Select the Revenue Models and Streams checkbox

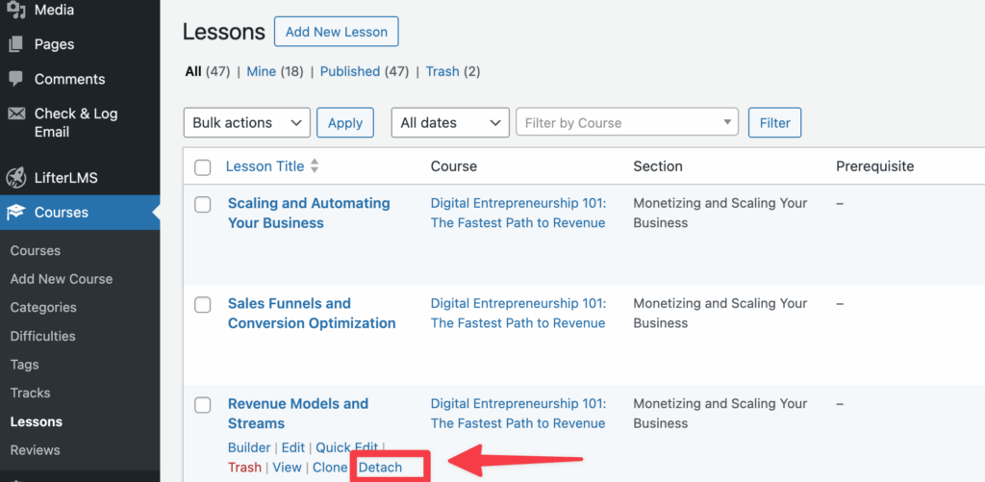(203, 405)
